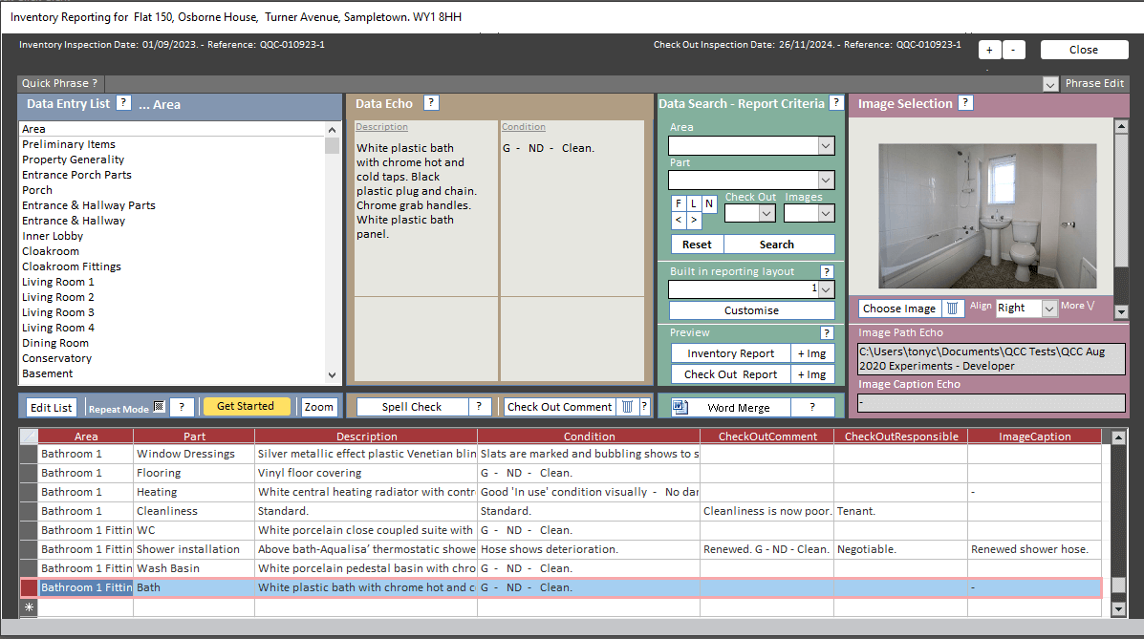
Task: Click the data grid vertical scrollbar down arrow
Action: point(1118,608)
